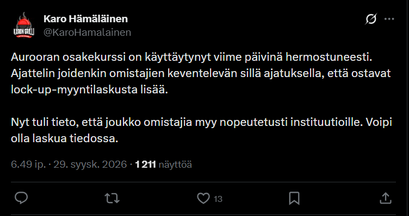
Task: Click the 6.49 ip. timestamp
Action: click(x=28, y=164)
